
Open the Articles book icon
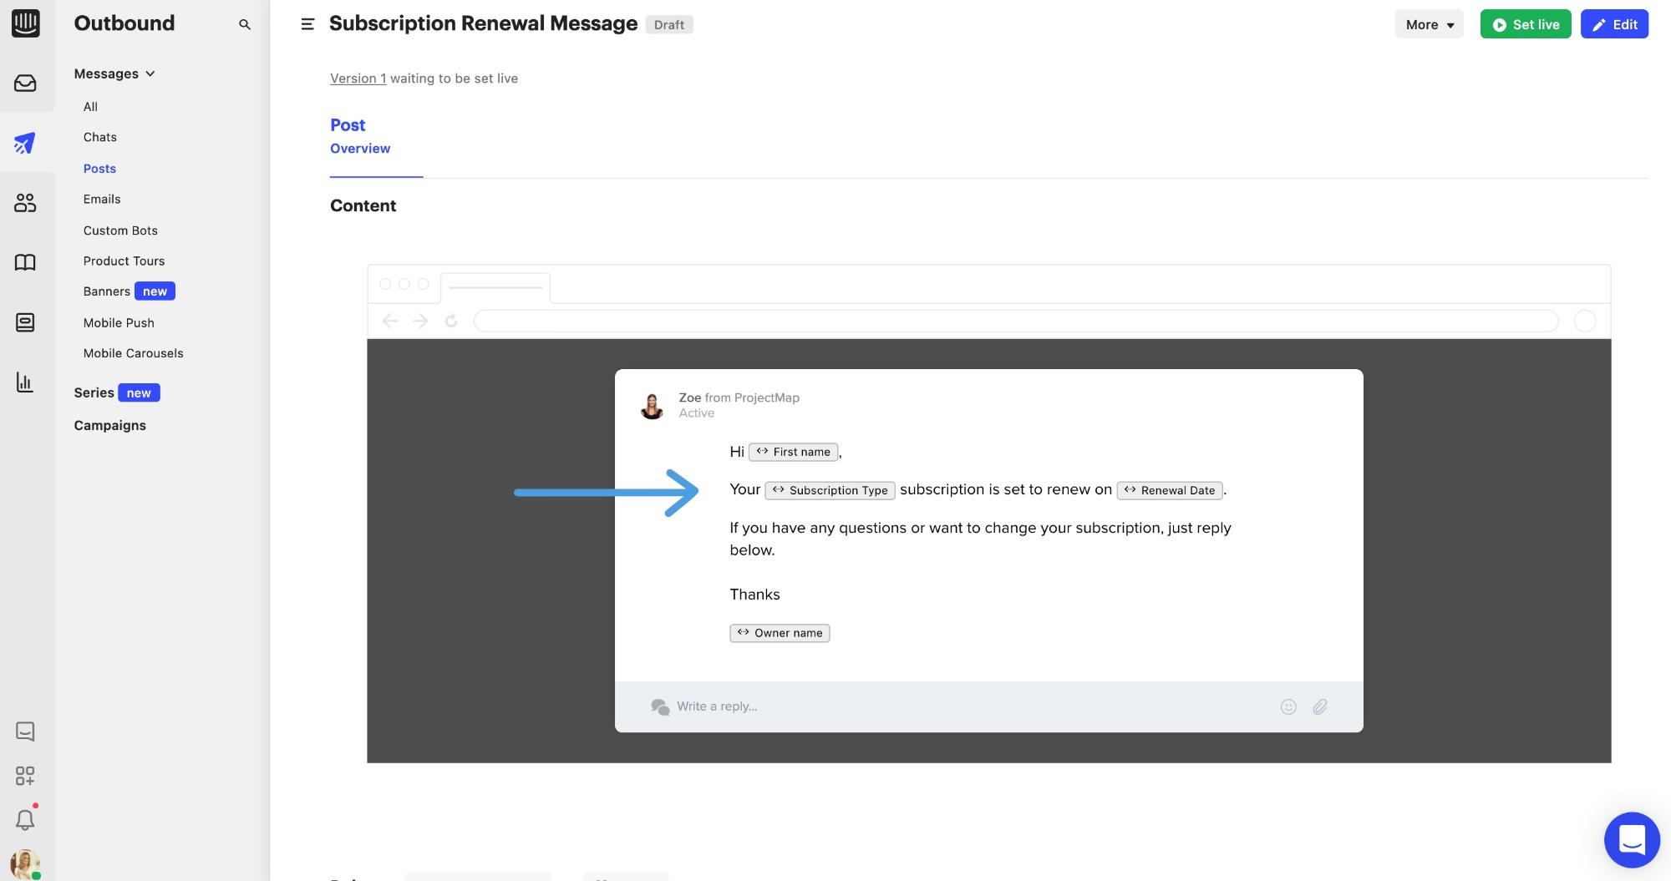[x=25, y=262]
